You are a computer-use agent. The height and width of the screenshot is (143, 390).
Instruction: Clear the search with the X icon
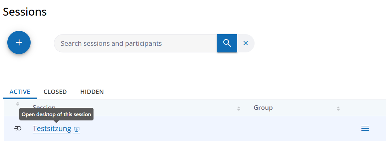pyautogui.click(x=246, y=43)
